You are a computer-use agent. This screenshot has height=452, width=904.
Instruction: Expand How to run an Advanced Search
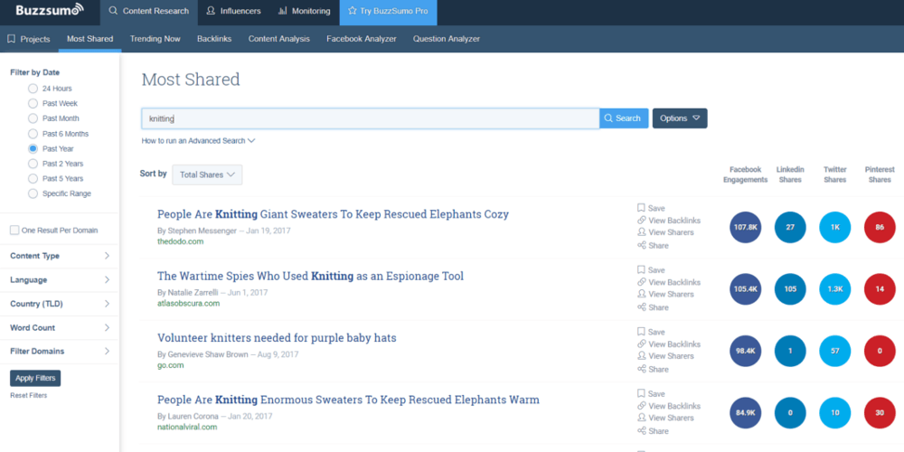coord(198,141)
